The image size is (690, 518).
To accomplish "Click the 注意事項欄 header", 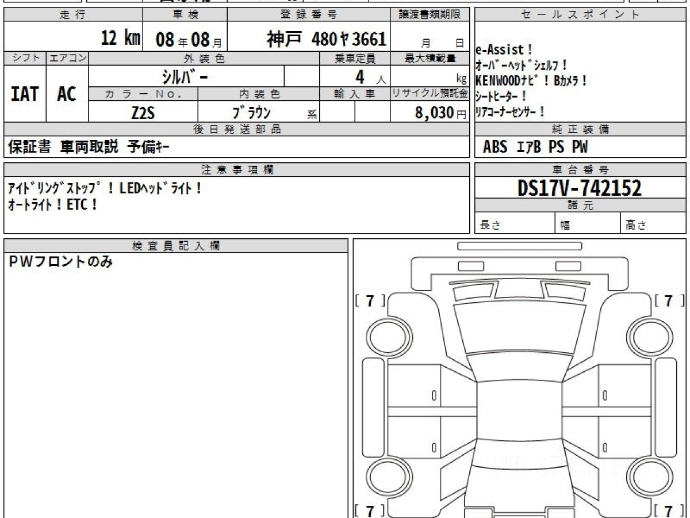I will click(237, 170).
